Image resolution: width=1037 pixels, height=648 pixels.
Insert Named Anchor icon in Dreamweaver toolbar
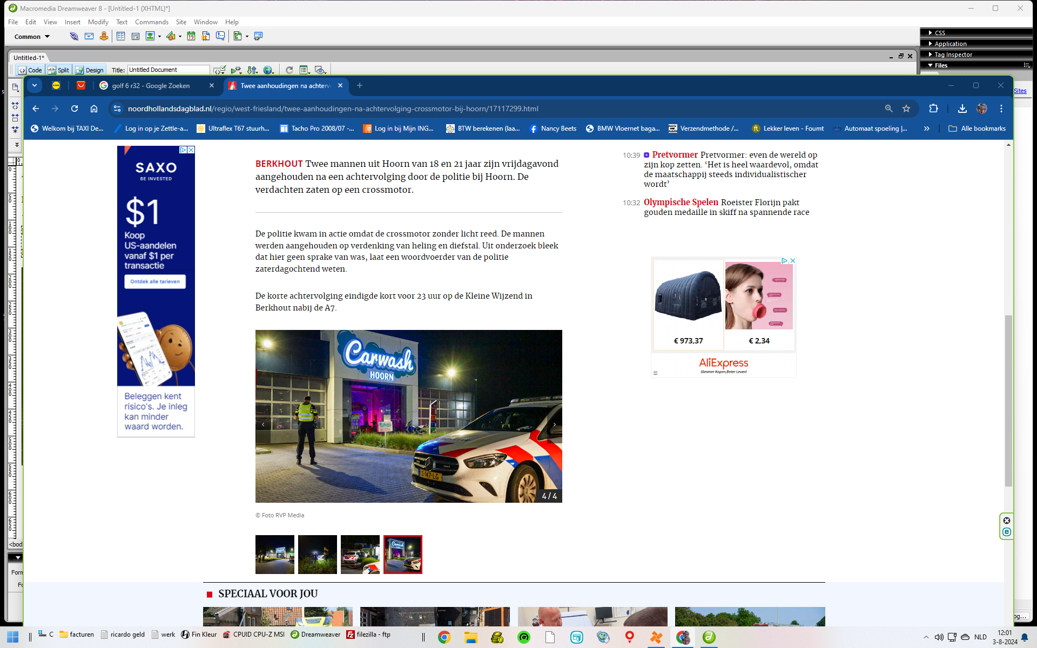(104, 36)
